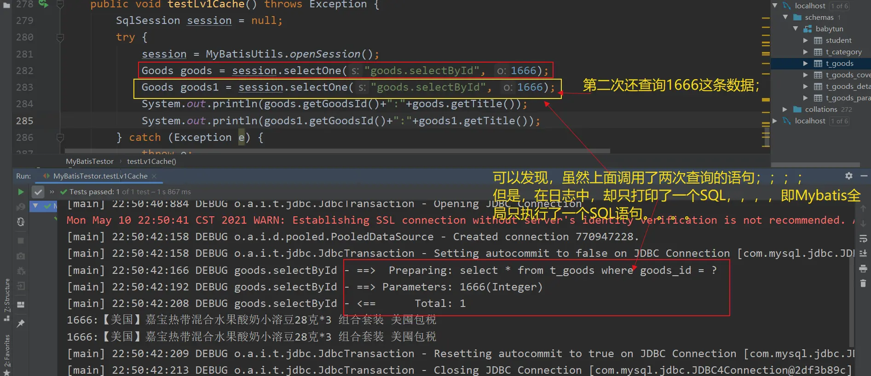The height and width of the screenshot is (376, 871).
Task: Click the editor horizontal scrollbar
Action: pyautogui.click(x=337, y=151)
